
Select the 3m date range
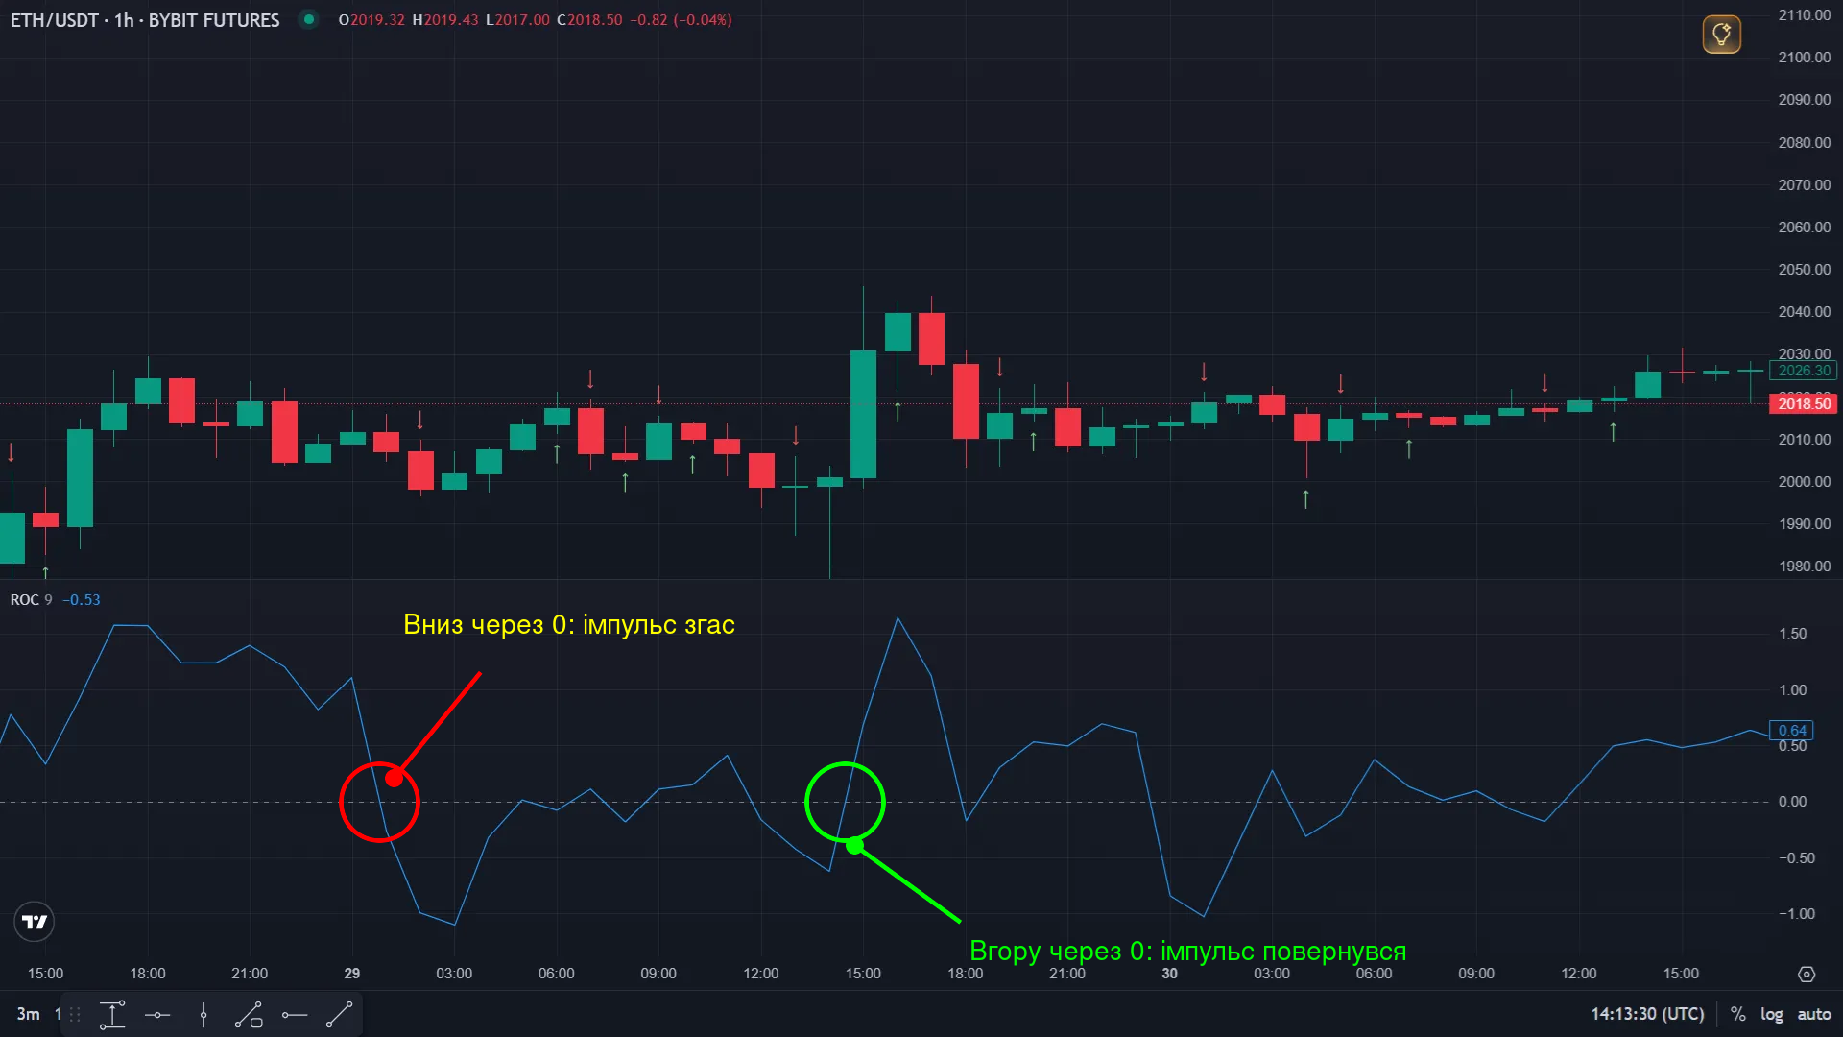[x=29, y=1014]
